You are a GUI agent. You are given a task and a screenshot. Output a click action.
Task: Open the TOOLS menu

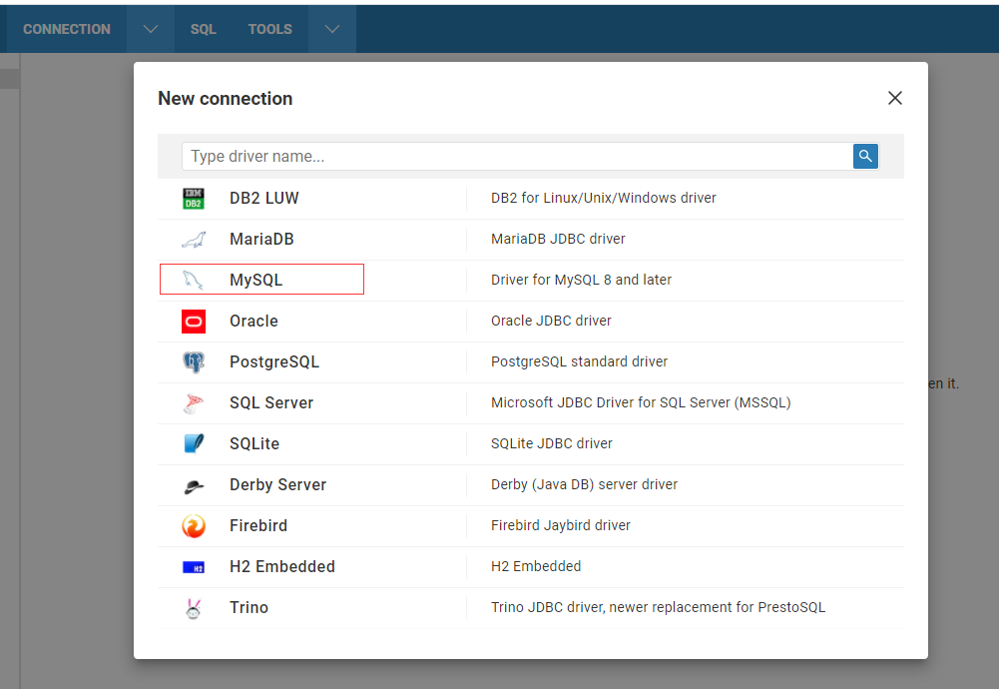tap(269, 28)
